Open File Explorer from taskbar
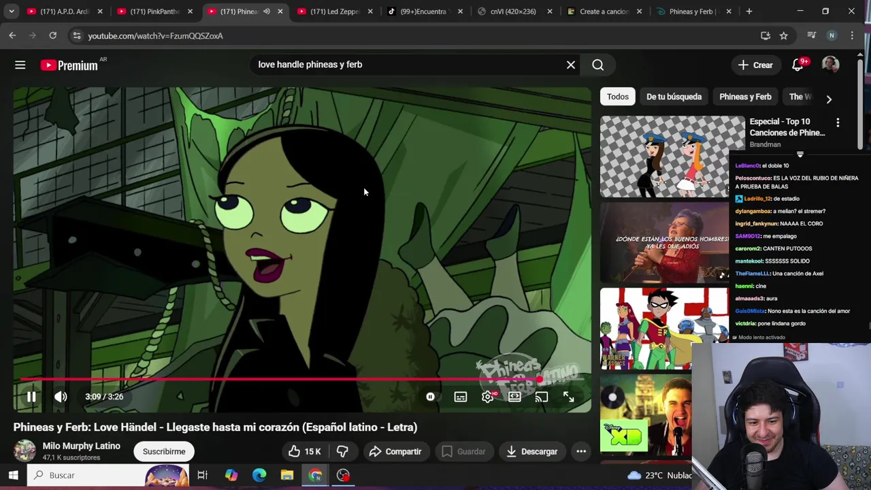 tap(287, 475)
